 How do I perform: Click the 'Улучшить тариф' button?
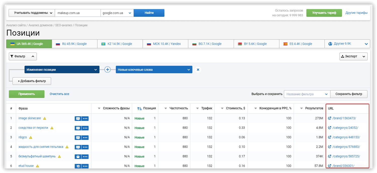point(324,13)
